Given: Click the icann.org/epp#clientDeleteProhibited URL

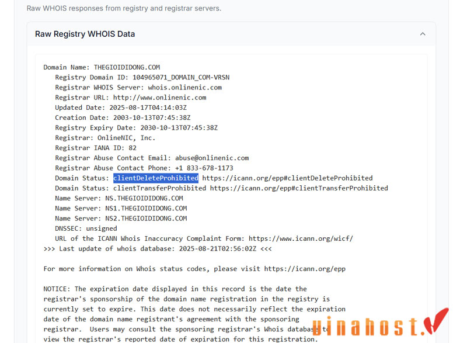Looking at the screenshot, I should pos(287,178).
